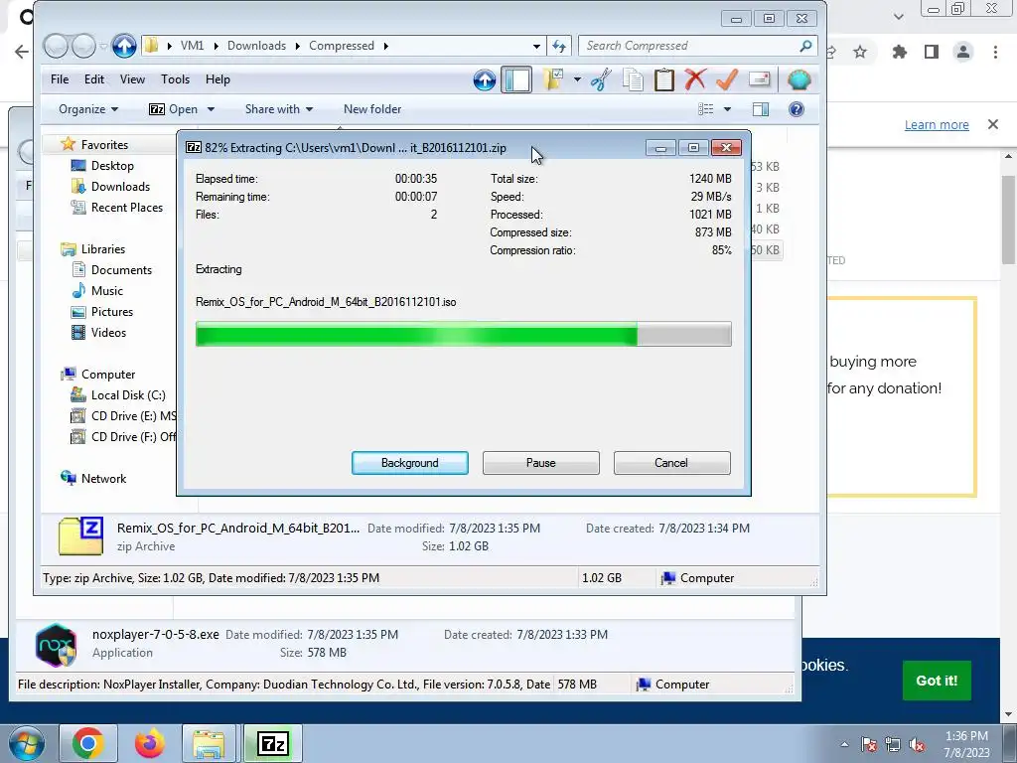
Task: Click the Got it! cookie button
Action: 937,681
